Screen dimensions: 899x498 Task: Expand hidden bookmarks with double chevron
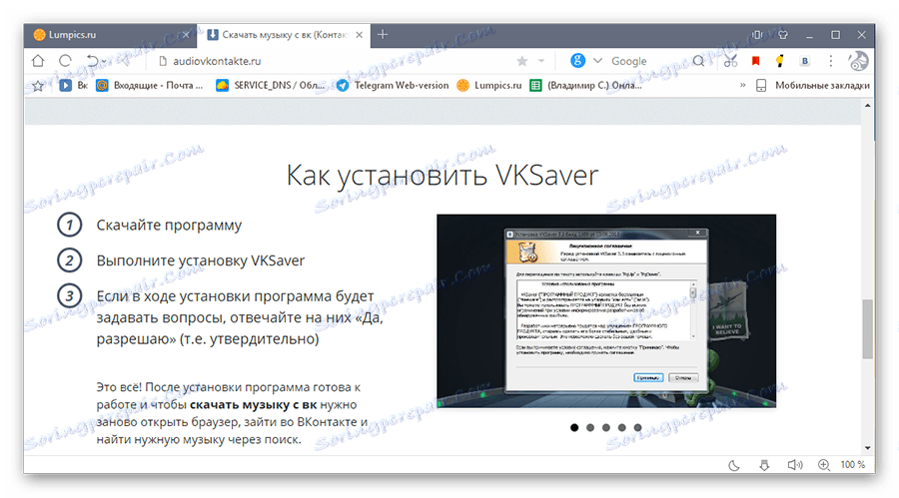pyautogui.click(x=742, y=86)
